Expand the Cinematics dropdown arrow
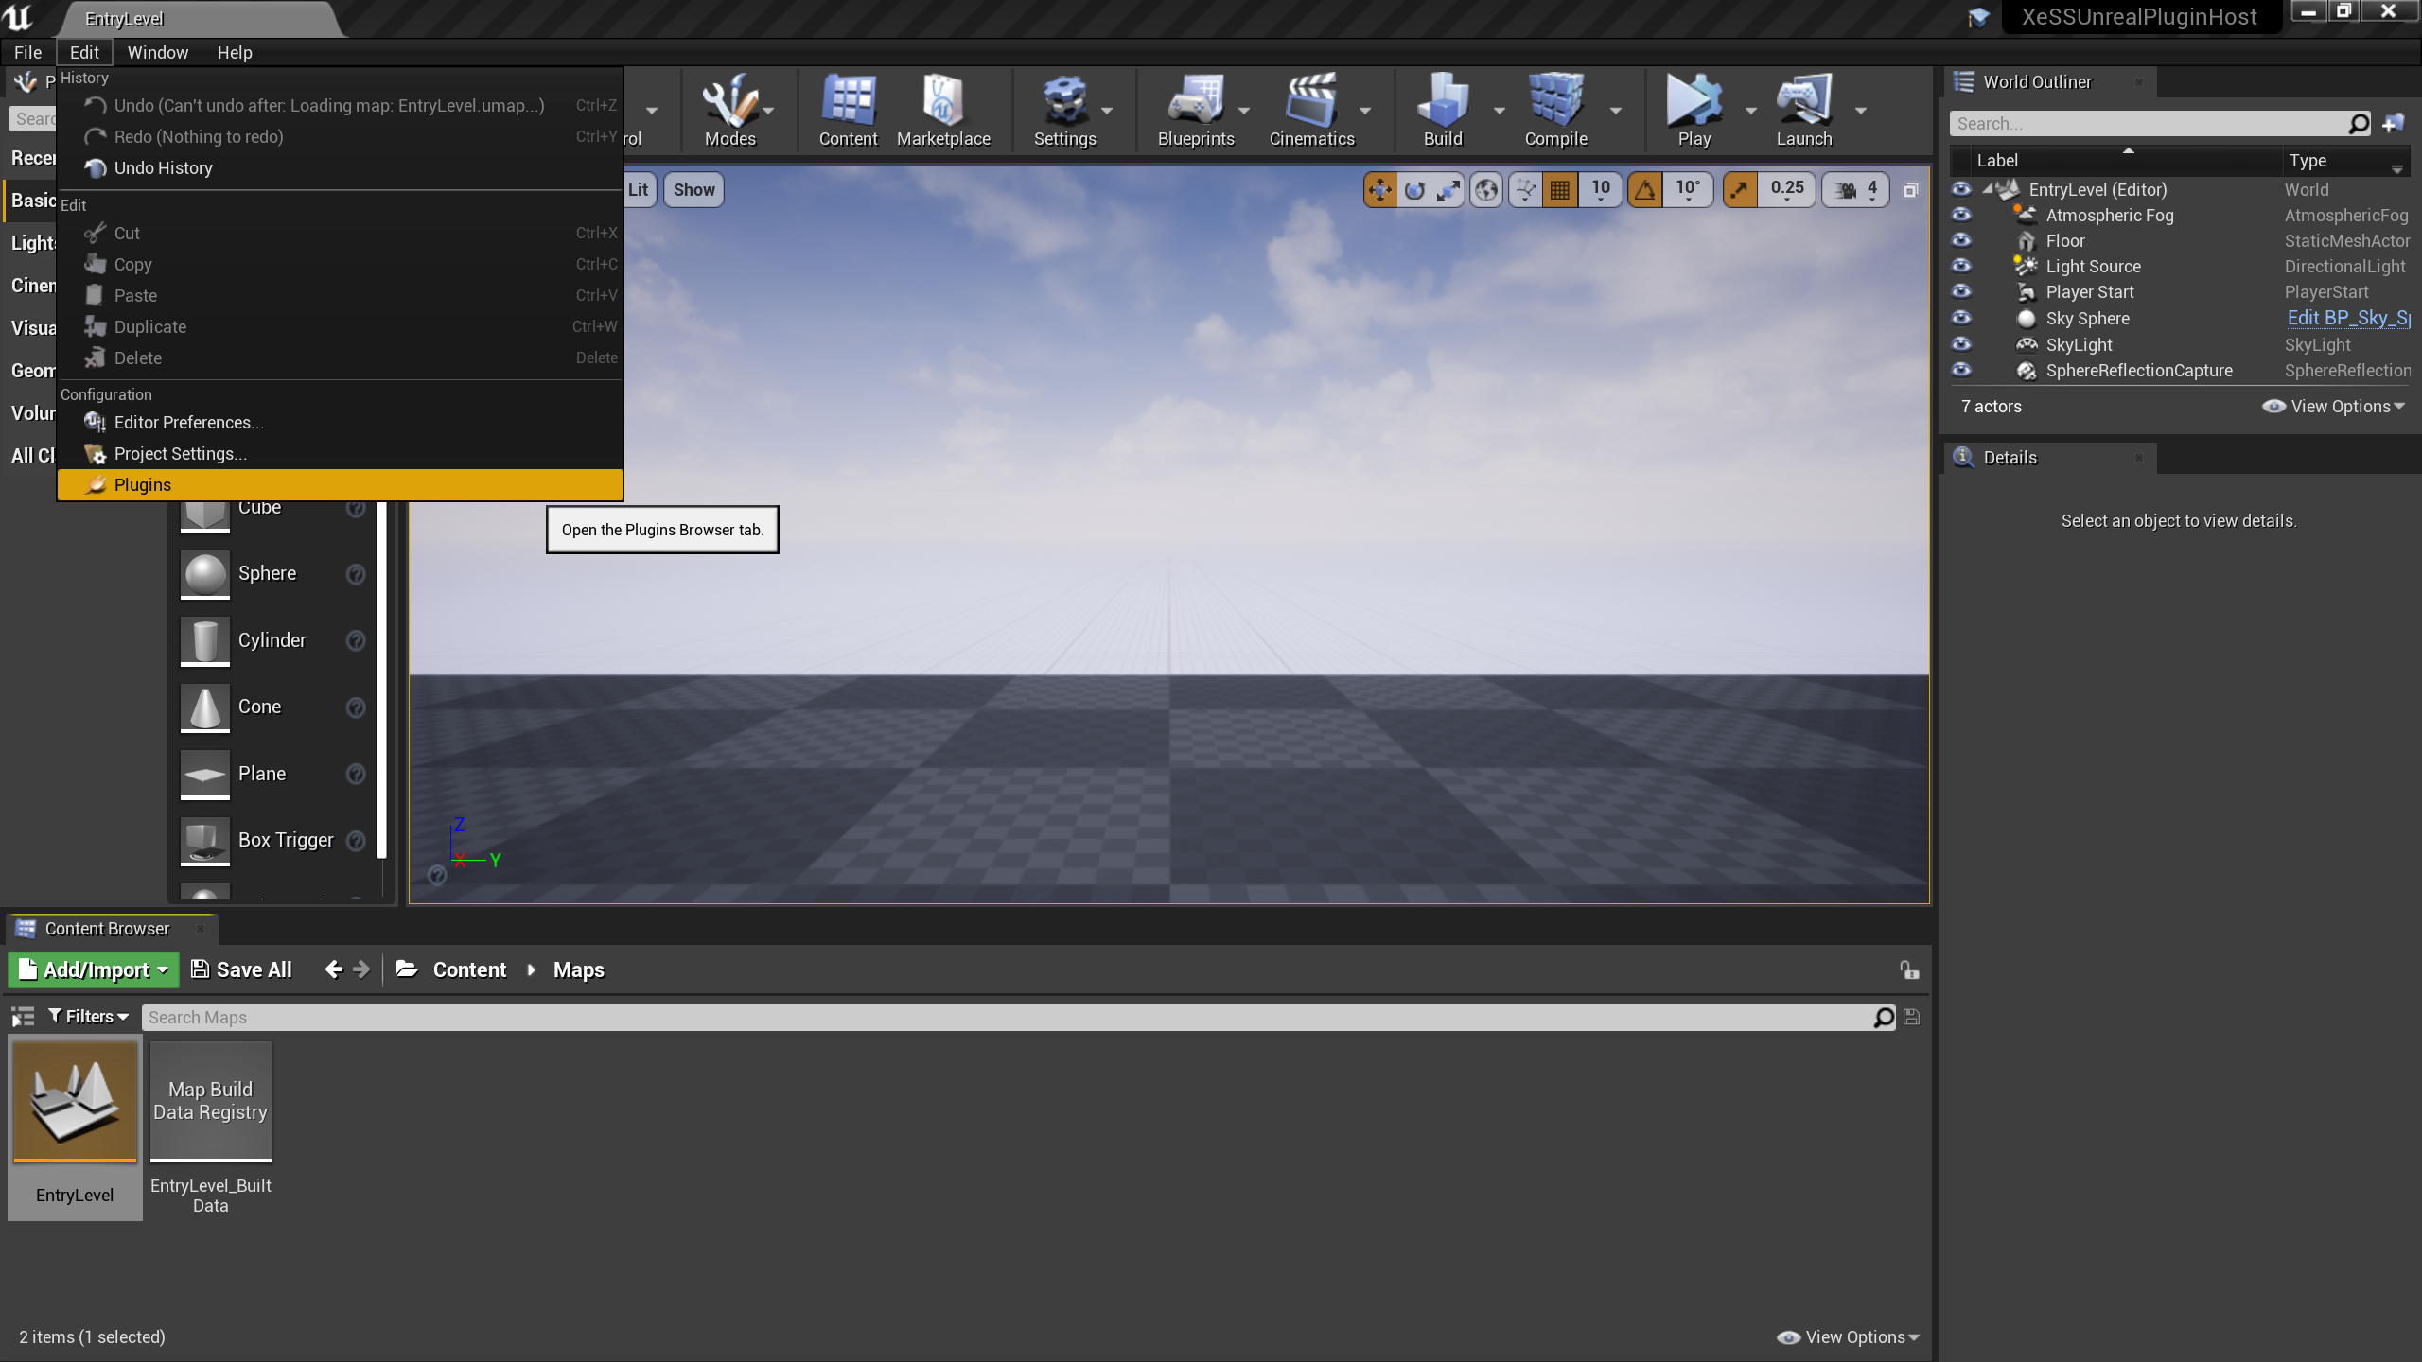2422x1362 pixels. click(x=1365, y=111)
